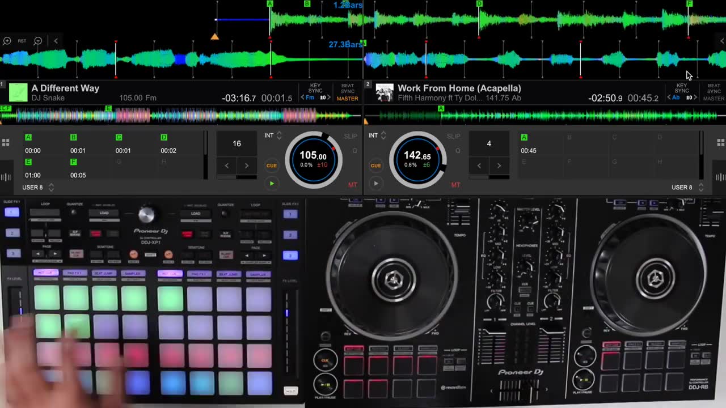
Task: Open deck 1 INT mode selector
Action: (x=273, y=135)
